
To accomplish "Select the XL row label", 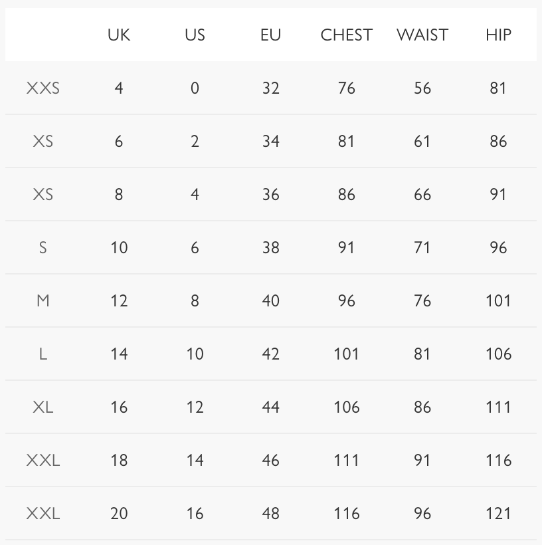I will [43, 407].
